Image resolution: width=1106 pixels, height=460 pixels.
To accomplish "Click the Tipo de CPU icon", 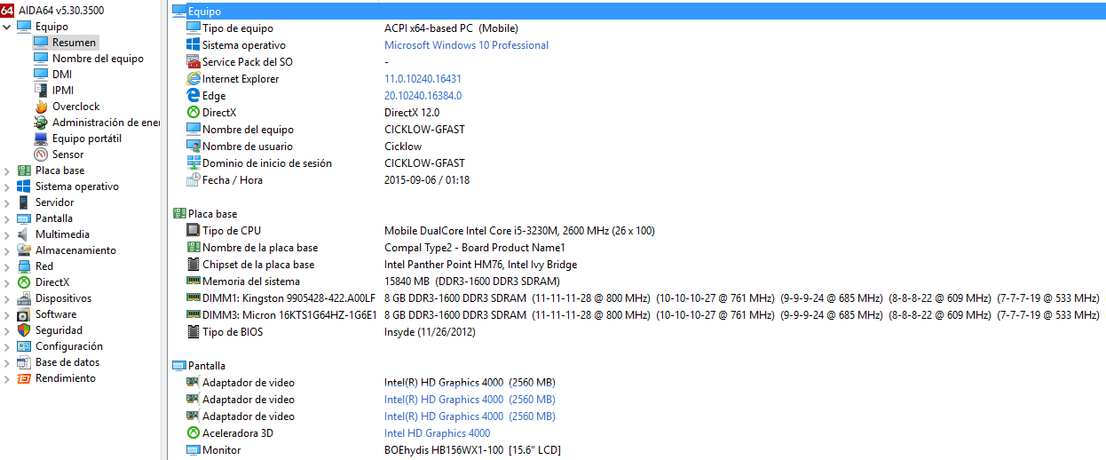I will [194, 231].
